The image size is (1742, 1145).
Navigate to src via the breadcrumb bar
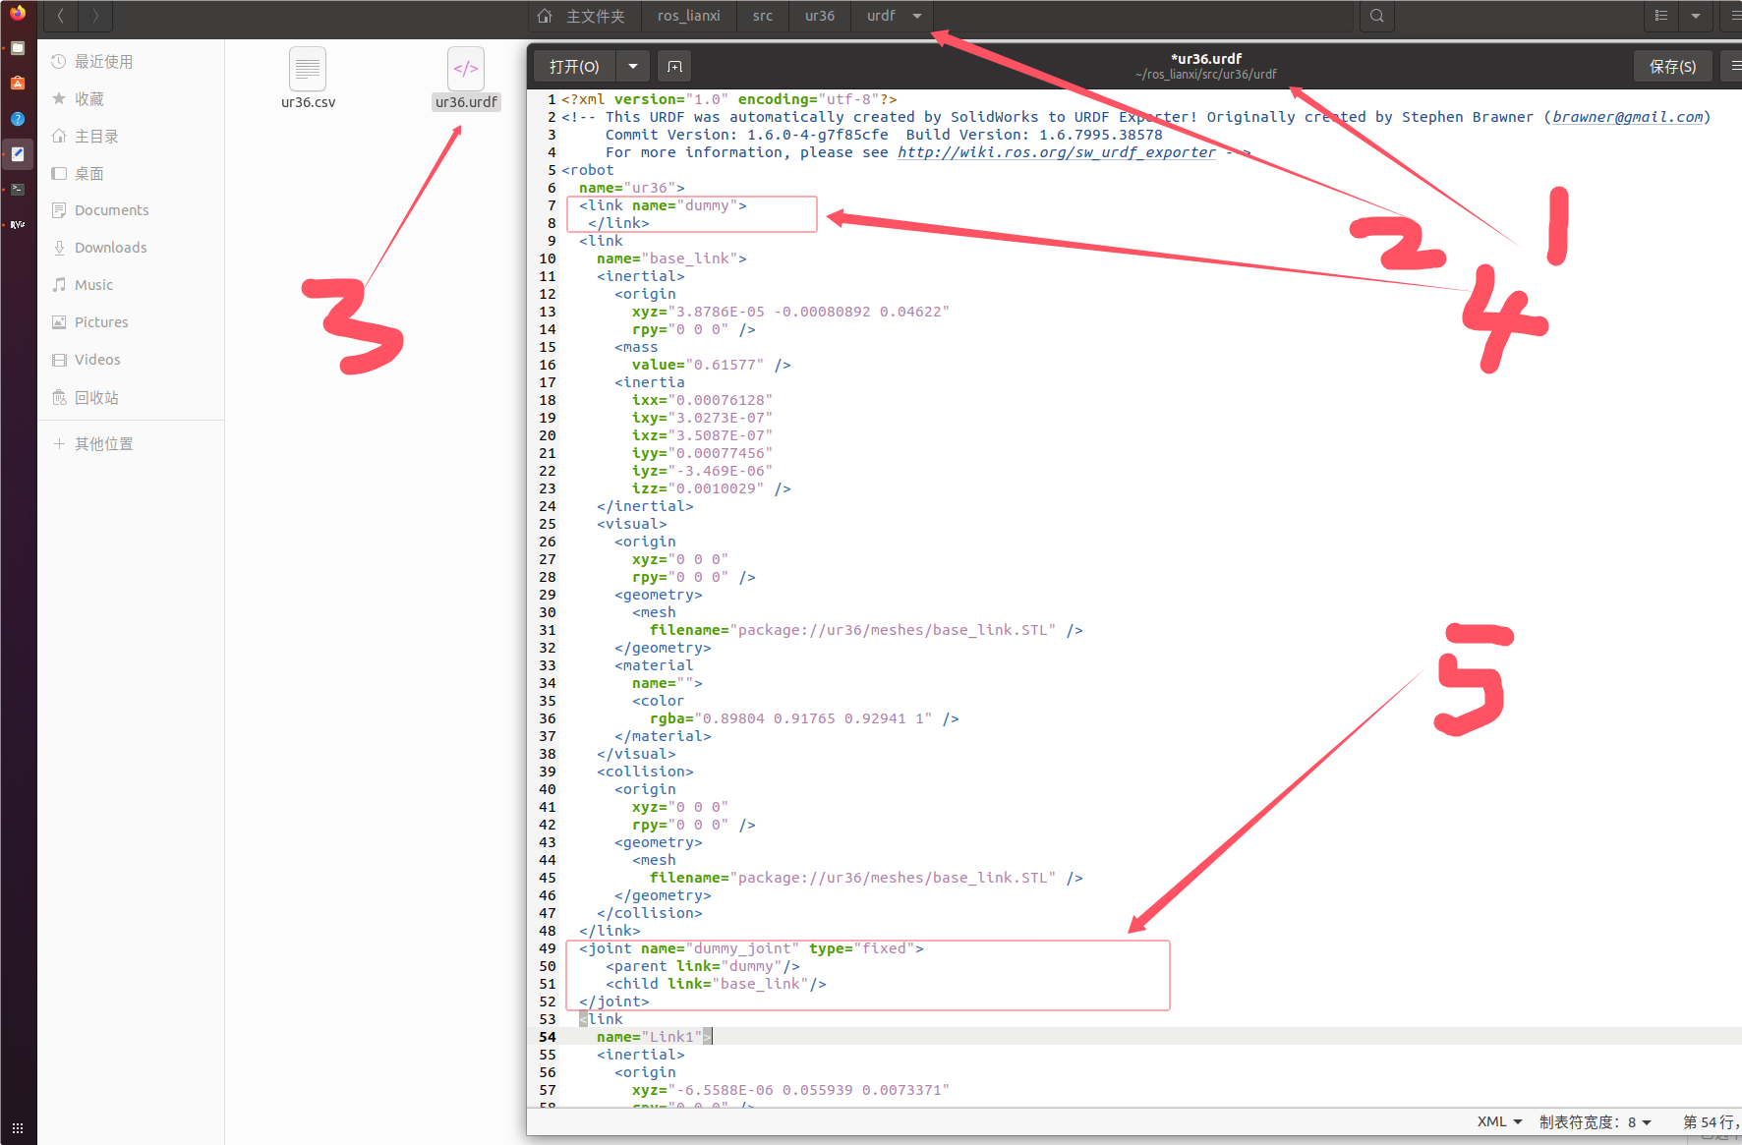(x=763, y=16)
